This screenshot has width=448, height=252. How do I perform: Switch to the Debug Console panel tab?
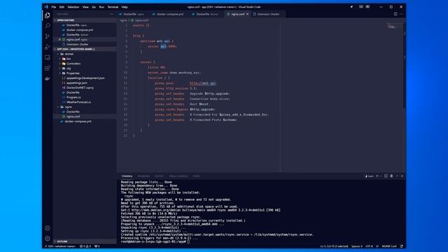[x=178, y=176]
